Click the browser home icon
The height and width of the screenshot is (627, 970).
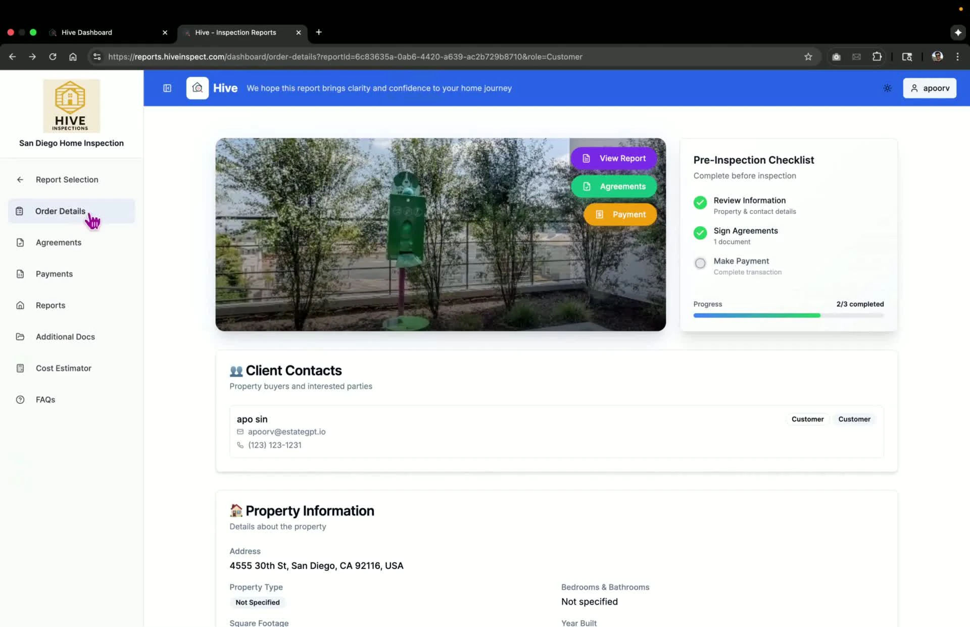pos(73,57)
